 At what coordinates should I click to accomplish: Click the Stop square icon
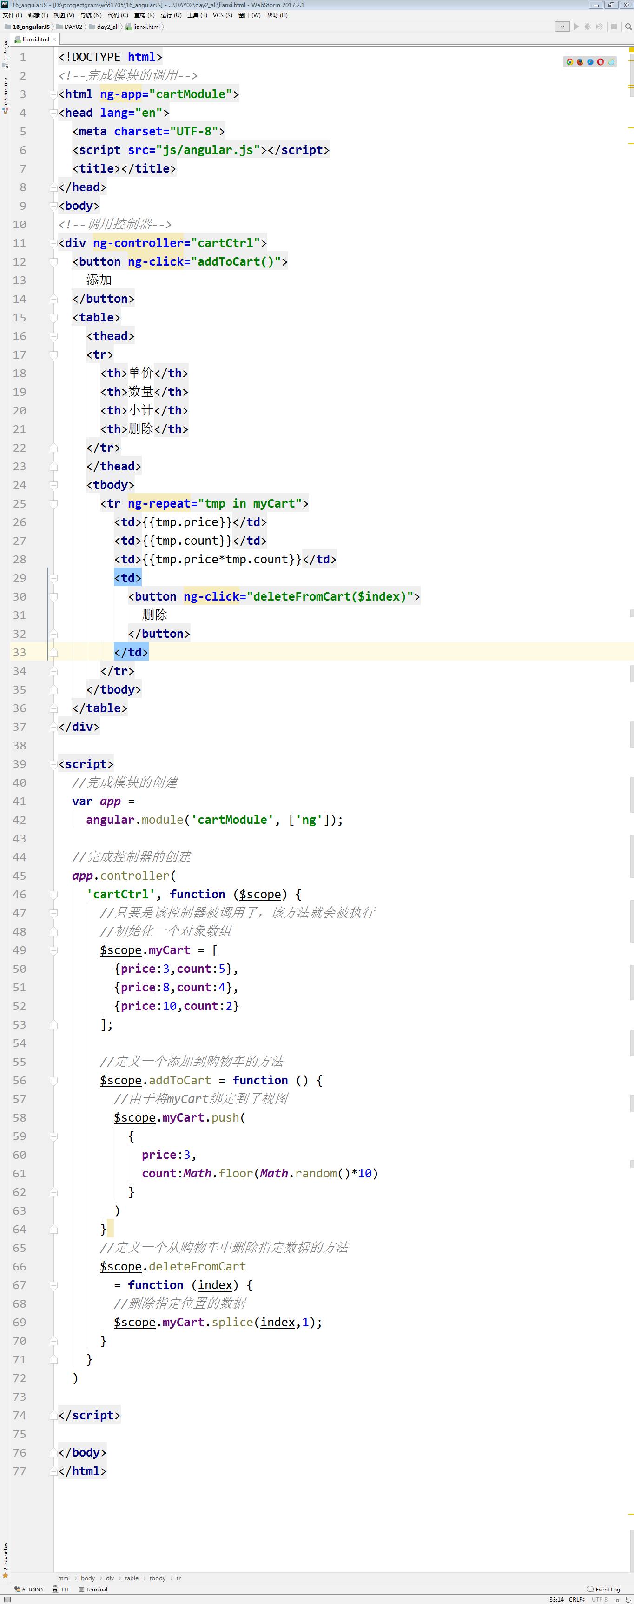tap(614, 27)
